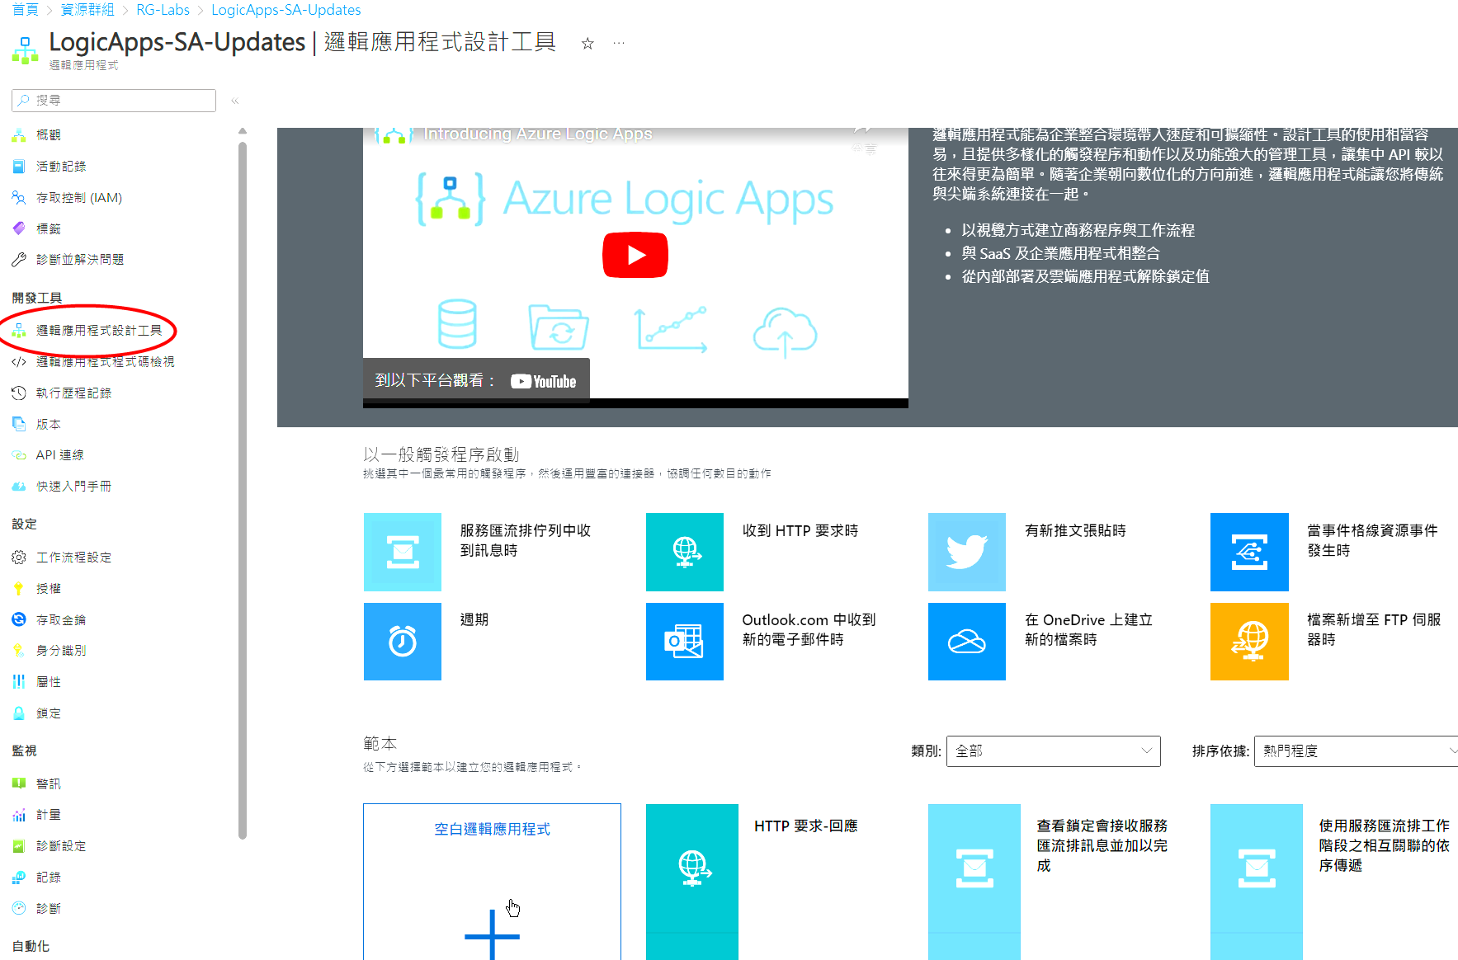Click the 存取金鑰 icon
1458x960 pixels.
(x=19, y=619)
